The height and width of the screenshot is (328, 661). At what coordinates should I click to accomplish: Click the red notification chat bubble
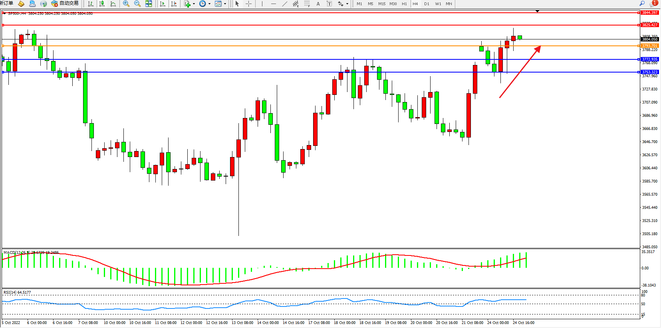tap(653, 4)
